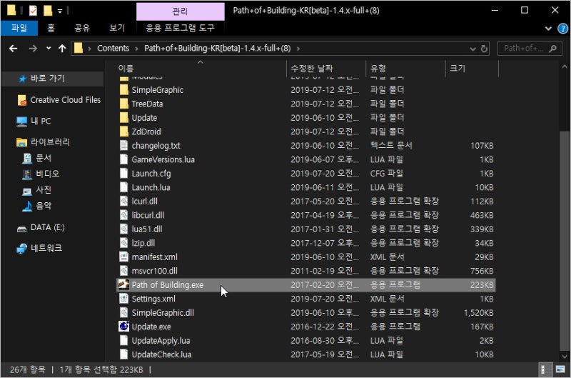Select the UpdateCheck.lua file
This screenshot has width=571, height=378.
(306, 354)
